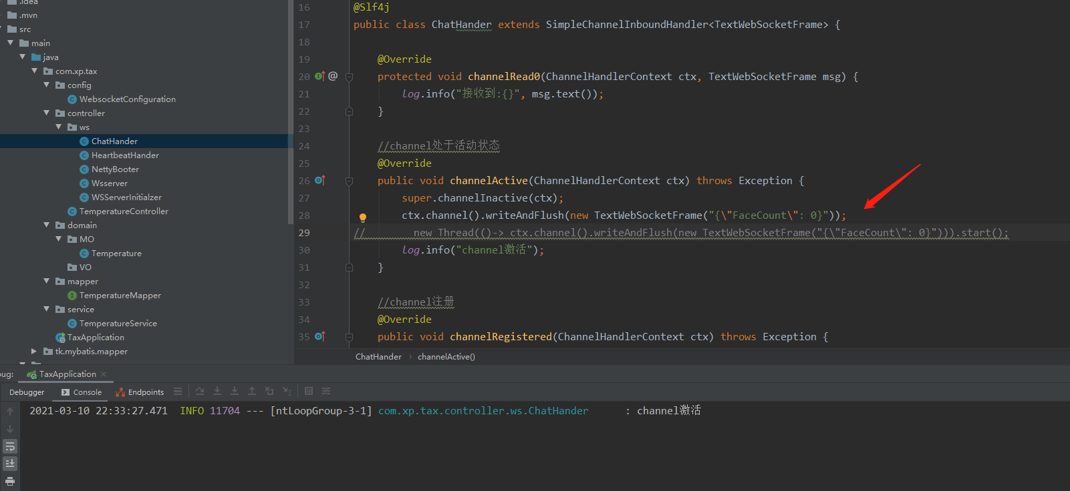Collapse the config package
This screenshot has height=491, width=1070.
point(47,85)
